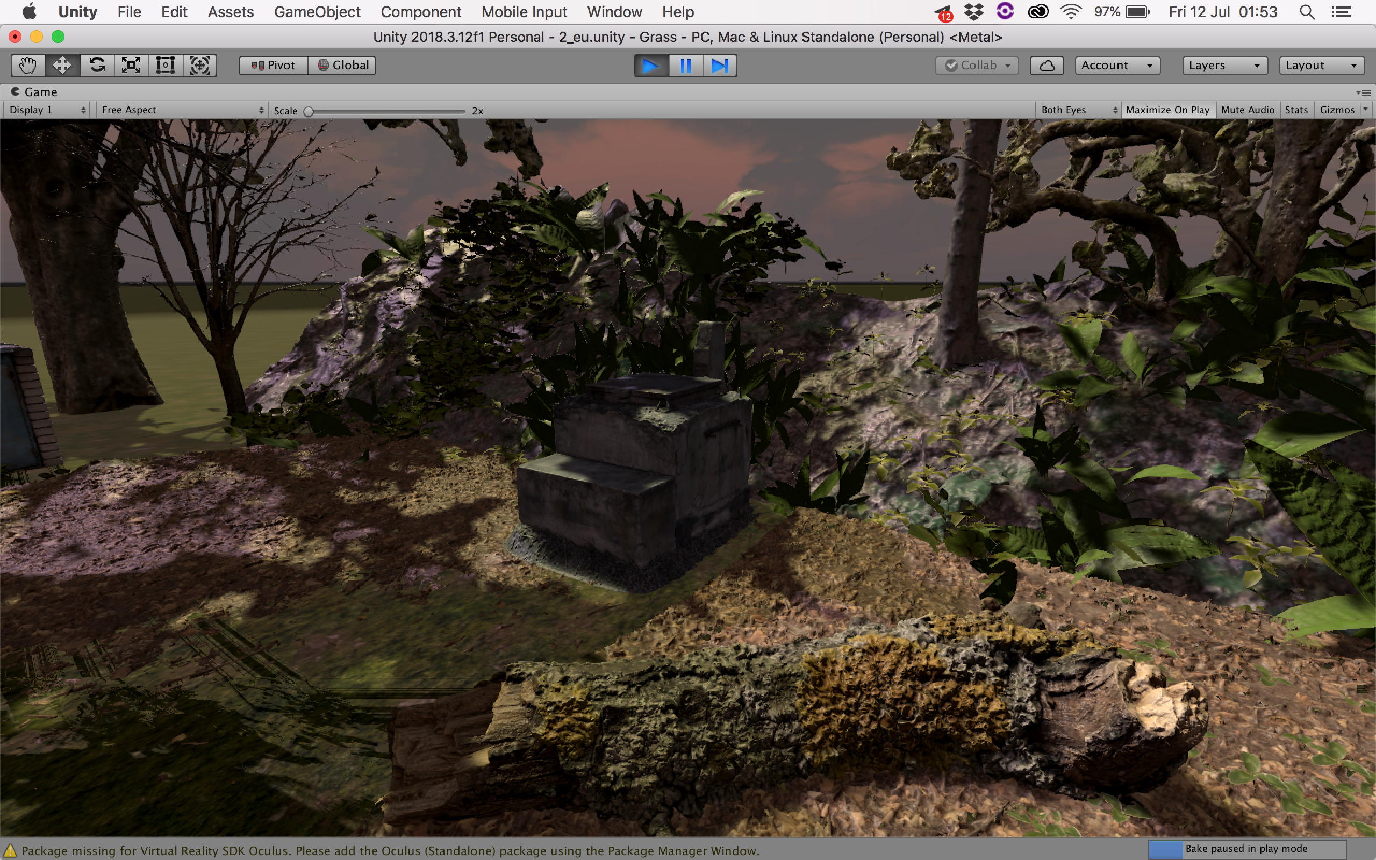Click the Global orientation button
1376x860 pixels.
click(x=343, y=66)
